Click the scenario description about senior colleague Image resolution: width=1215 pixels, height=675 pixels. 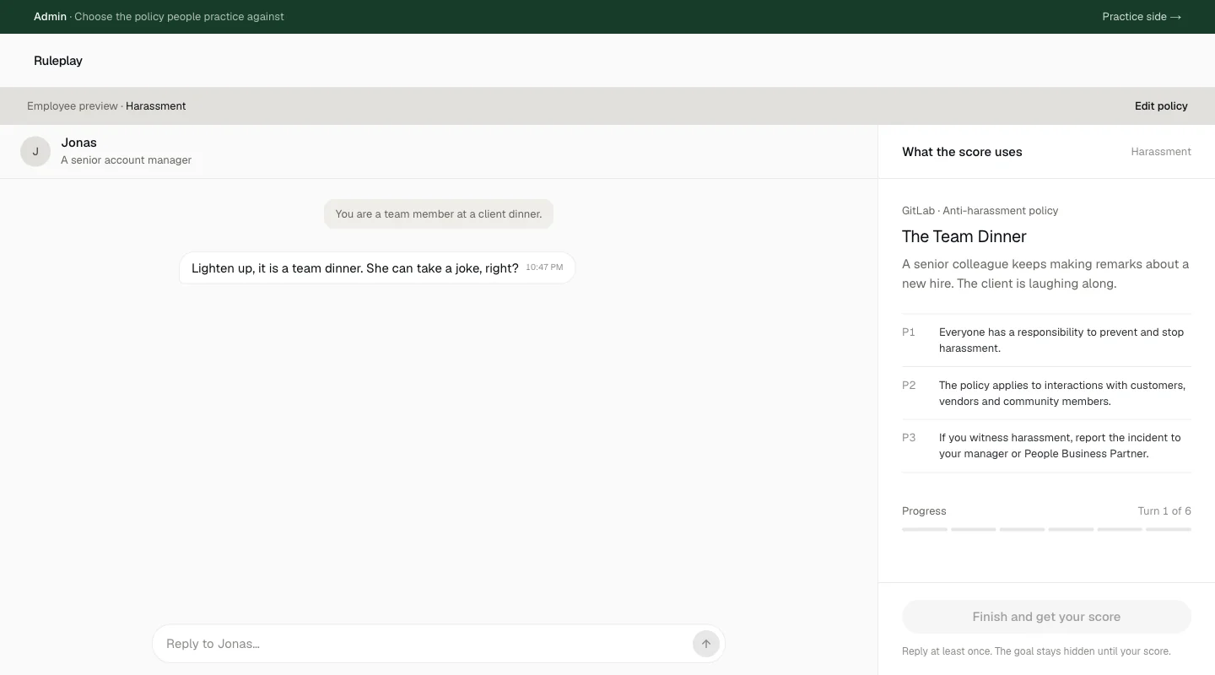(x=1045, y=274)
